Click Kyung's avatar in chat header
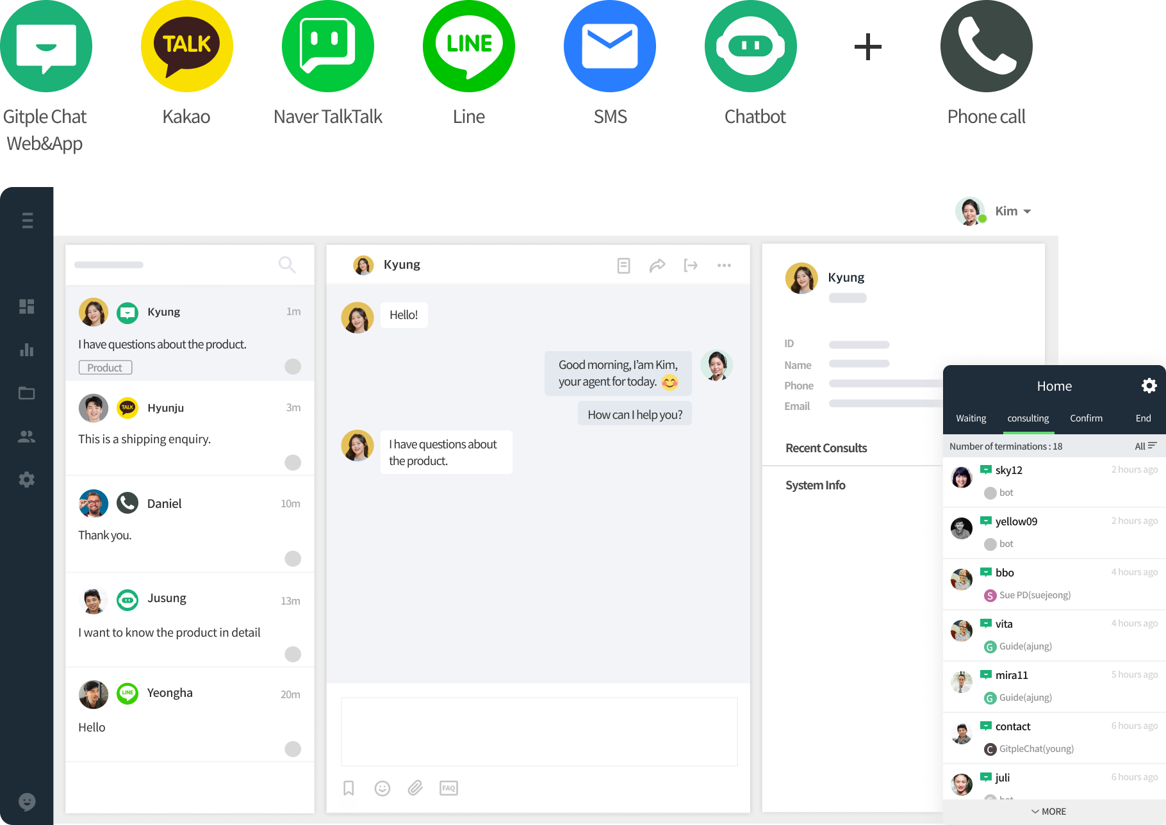The width and height of the screenshot is (1166, 825). point(363,265)
